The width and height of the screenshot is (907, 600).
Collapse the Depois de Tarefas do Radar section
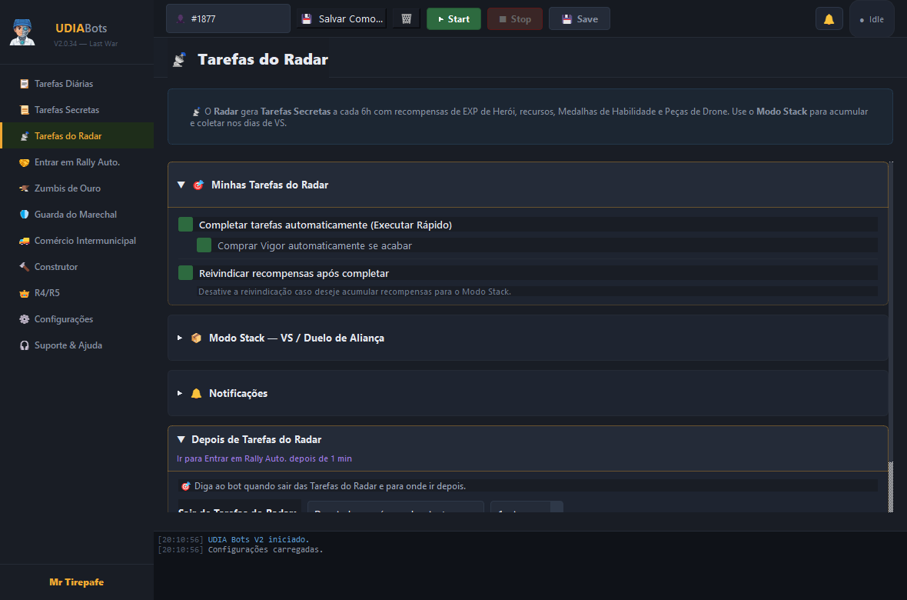point(181,439)
